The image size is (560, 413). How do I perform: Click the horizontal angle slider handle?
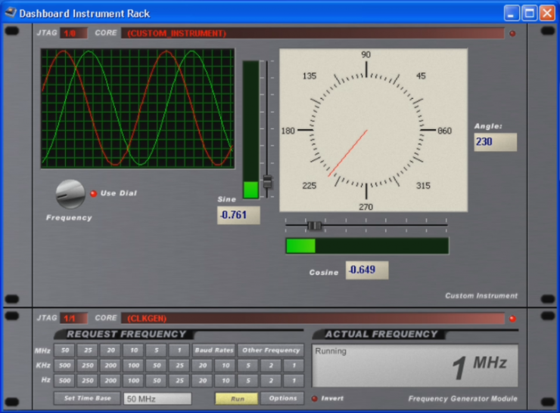314,225
